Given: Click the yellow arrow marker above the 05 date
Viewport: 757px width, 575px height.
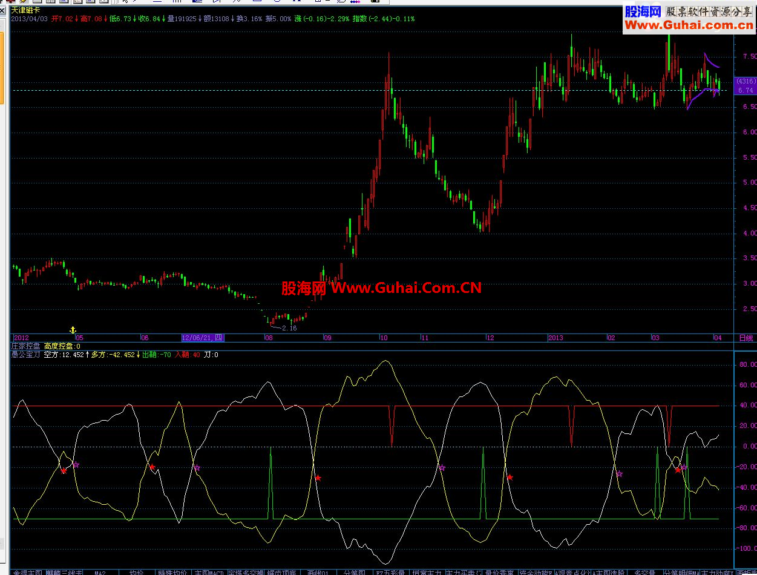Looking at the screenshot, I should coord(73,330).
